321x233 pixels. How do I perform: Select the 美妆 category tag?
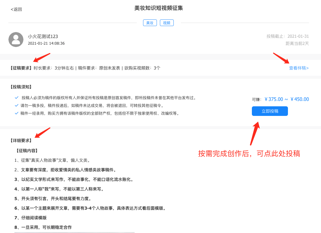150,22
